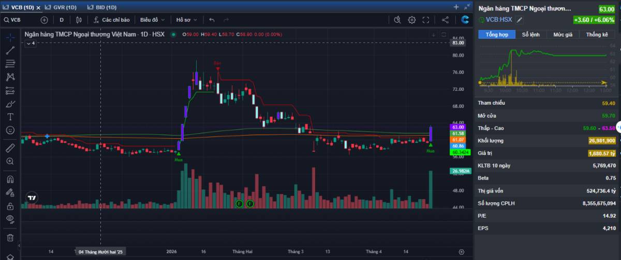This screenshot has width=621, height=260.
Task: Enter fullscreen chart mode
Action: [426, 20]
